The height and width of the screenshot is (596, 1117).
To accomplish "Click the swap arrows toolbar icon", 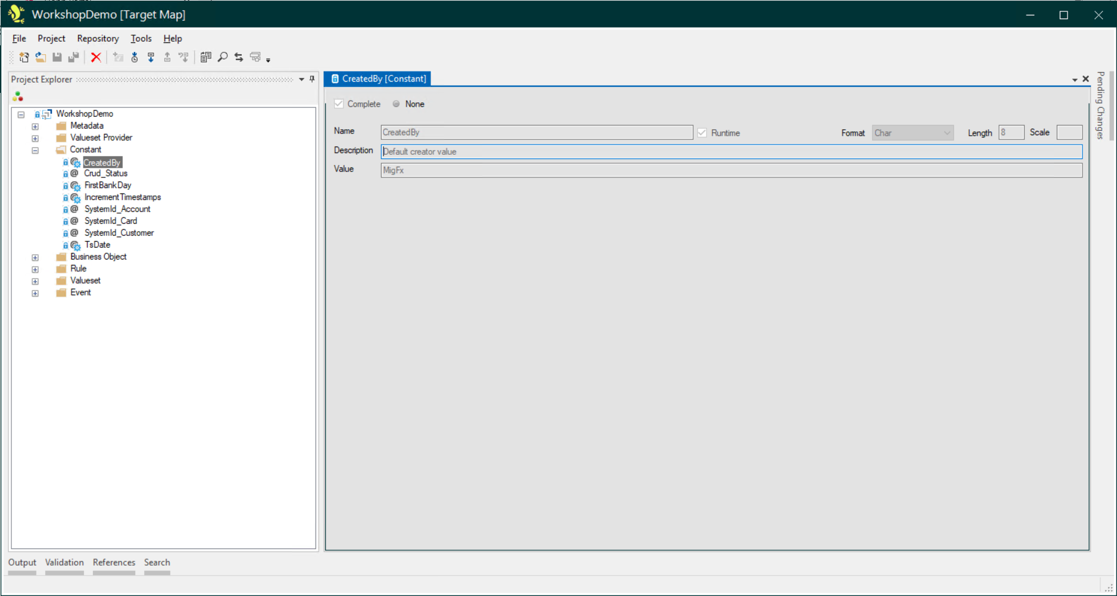I will coord(239,57).
